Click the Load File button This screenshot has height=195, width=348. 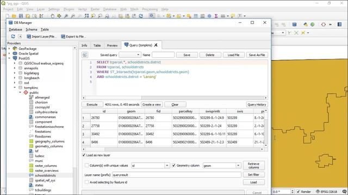(233, 55)
